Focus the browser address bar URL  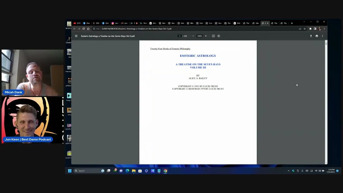pyautogui.click(x=137, y=29)
